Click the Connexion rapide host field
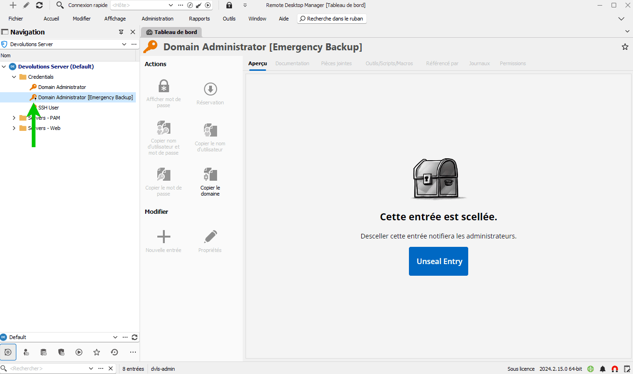 tap(140, 5)
